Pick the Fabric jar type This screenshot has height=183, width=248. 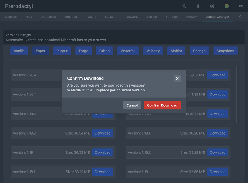(x=104, y=51)
